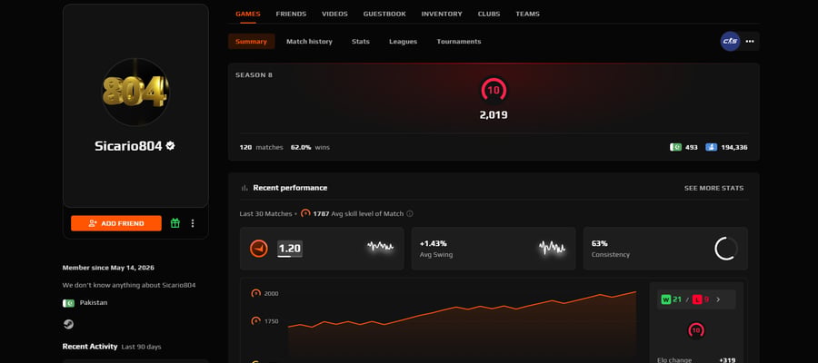Click the red L losses badge
Image resolution: width=818 pixels, height=363 pixels.
(x=697, y=299)
